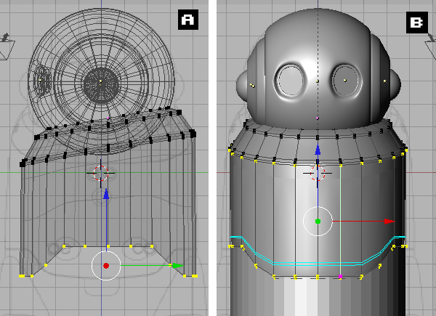This screenshot has width=436, height=316.
Task: Click the 3D cursor crosshair in panel A
Action: pyautogui.click(x=100, y=173)
